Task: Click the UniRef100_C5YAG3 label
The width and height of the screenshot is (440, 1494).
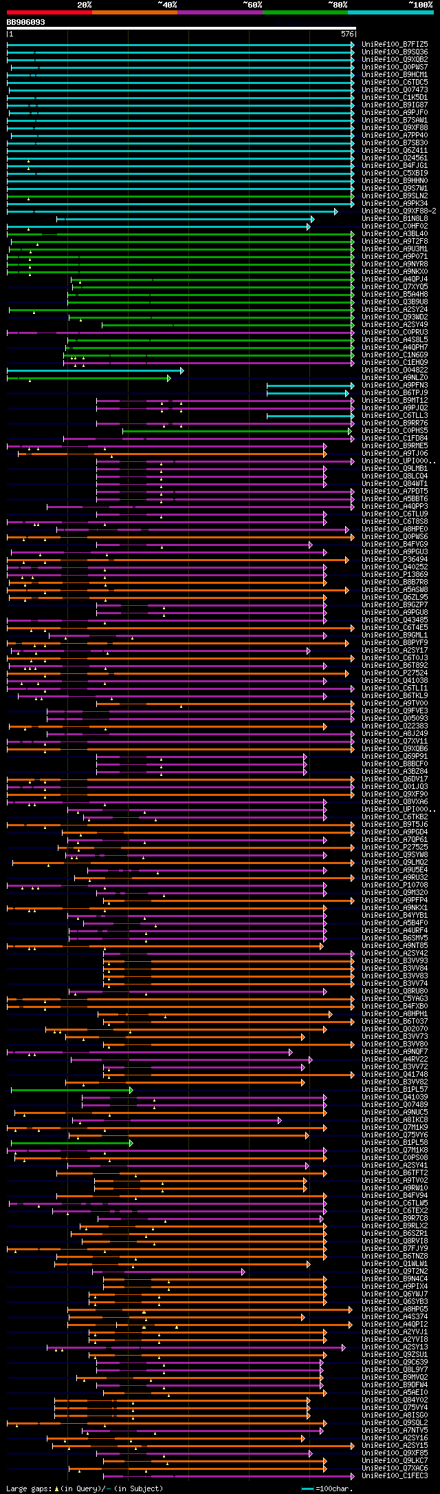Action: (x=395, y=998)
